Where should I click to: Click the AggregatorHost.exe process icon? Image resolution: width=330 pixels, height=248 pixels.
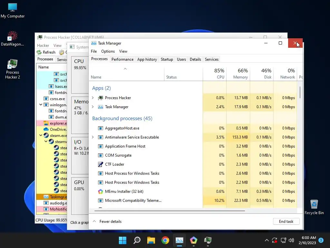pos(101,128)
